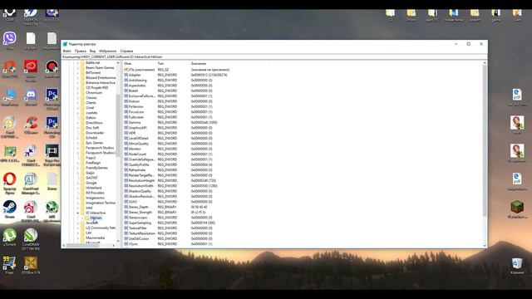Select the GraphicsAPI value name

138,128
